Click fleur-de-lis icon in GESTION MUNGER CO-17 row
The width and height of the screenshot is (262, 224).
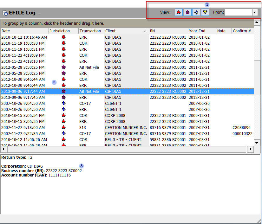(63, 134)
